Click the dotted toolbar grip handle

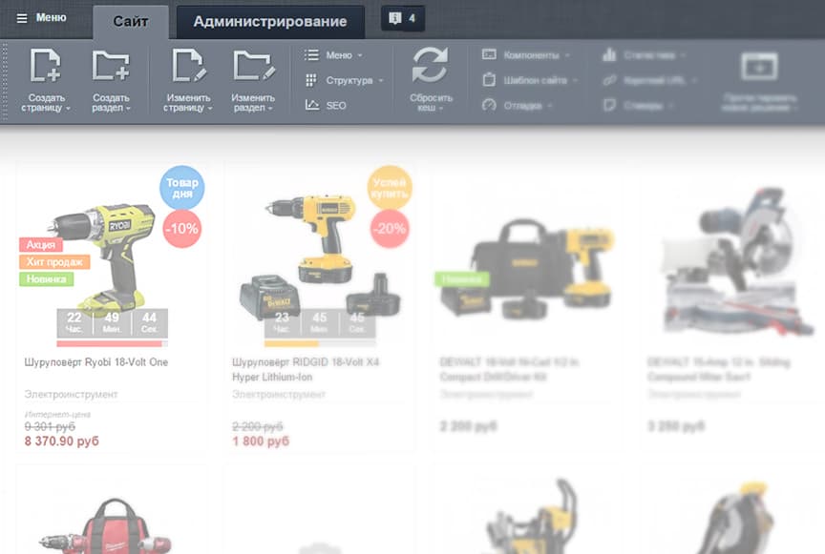[5, 81]
